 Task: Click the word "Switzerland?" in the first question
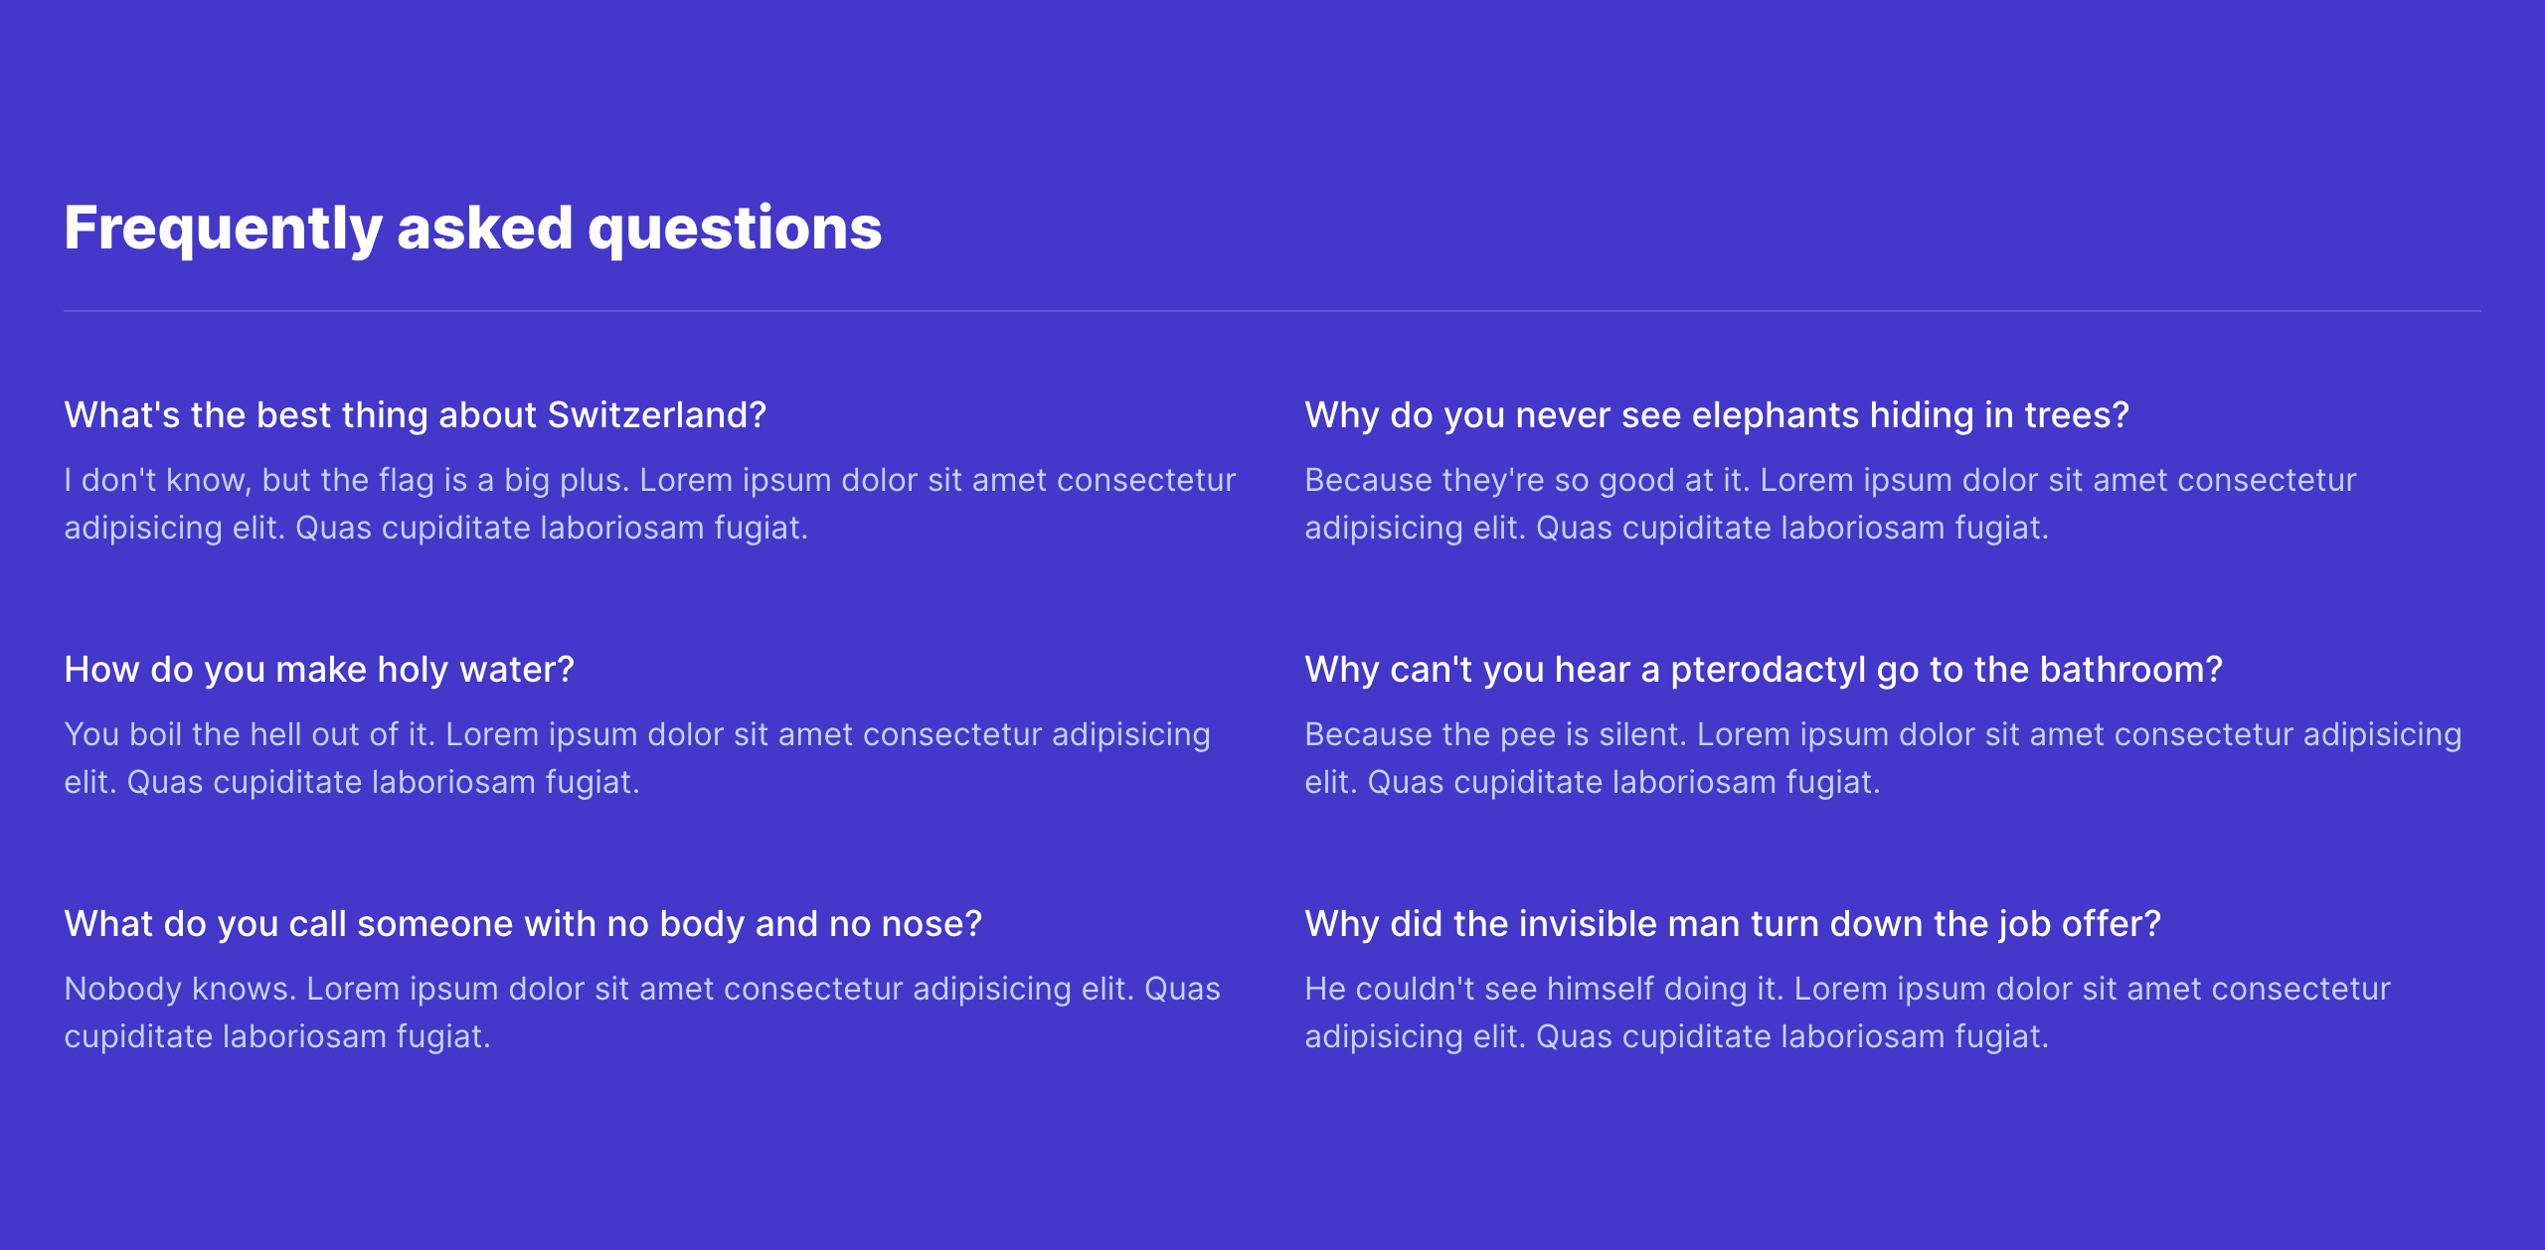[657, 415]
